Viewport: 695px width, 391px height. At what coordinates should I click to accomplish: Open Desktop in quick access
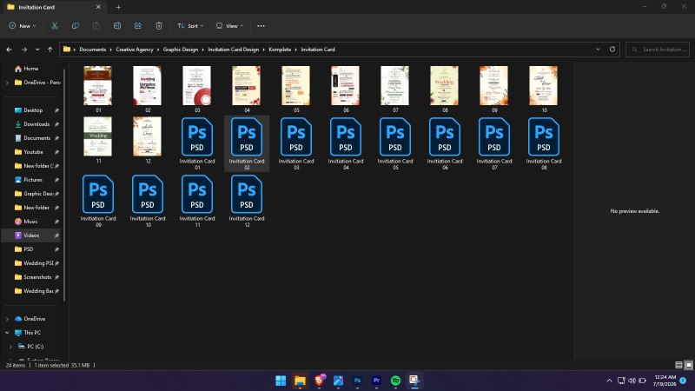[x=33, y=110]
